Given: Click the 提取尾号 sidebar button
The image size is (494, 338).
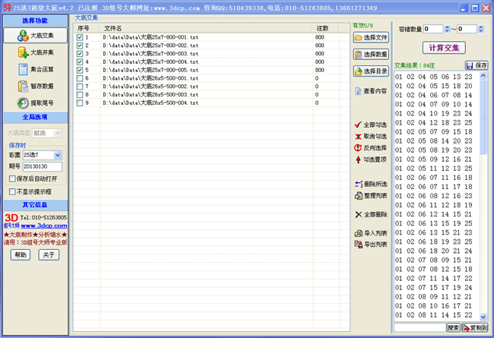Looking at the screenshot, I should (36, 103).
